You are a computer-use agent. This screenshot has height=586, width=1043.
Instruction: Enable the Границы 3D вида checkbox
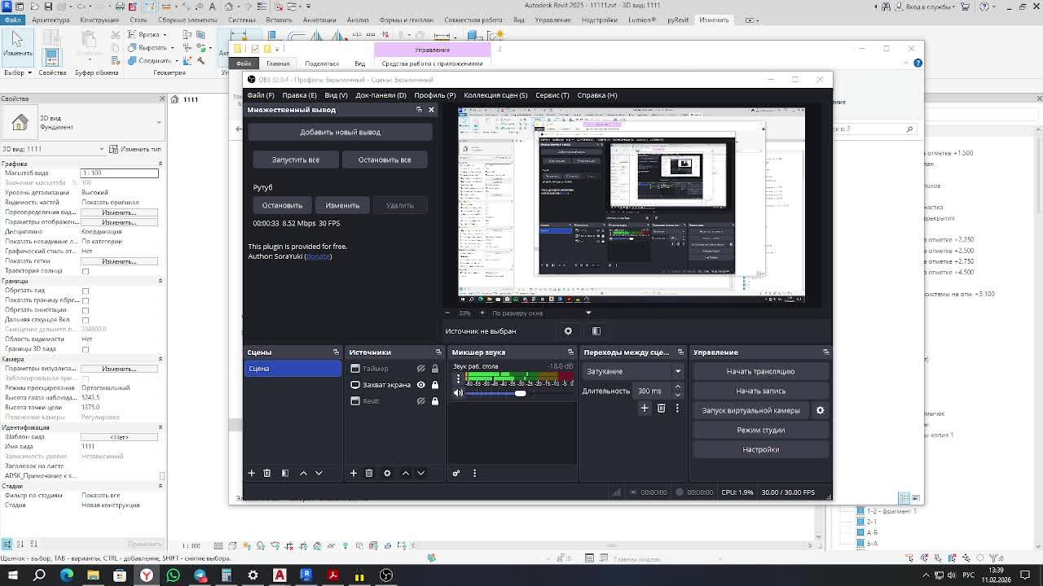click(86, 349)
